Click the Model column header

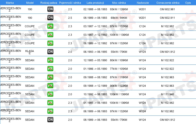[30, 3]
